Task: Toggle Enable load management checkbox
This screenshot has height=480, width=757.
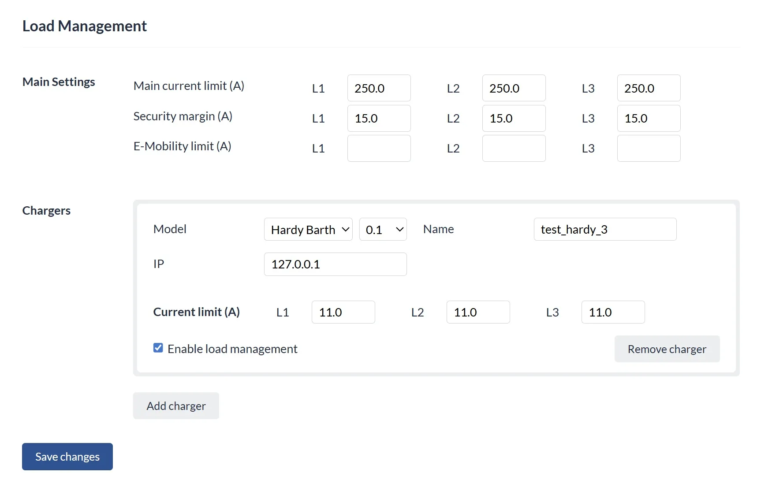Action: [158, 348]
